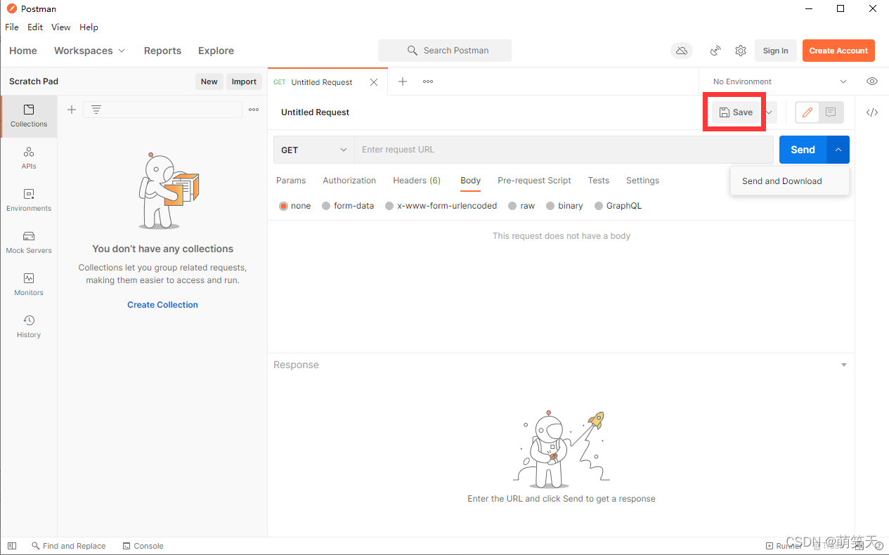Image resolution: width=889 pixels, height=555 pixels.
Task: Select the binary body type
Action: (564, 206)
